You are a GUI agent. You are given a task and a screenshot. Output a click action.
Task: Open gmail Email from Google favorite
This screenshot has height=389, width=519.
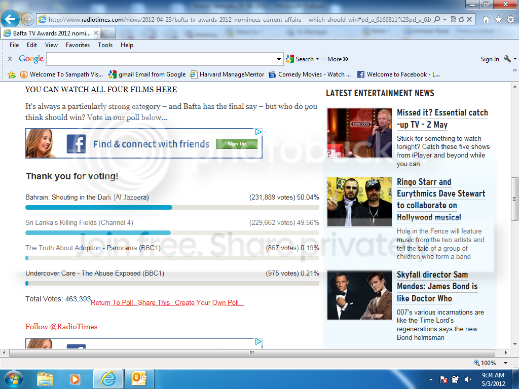pos(147,74)
